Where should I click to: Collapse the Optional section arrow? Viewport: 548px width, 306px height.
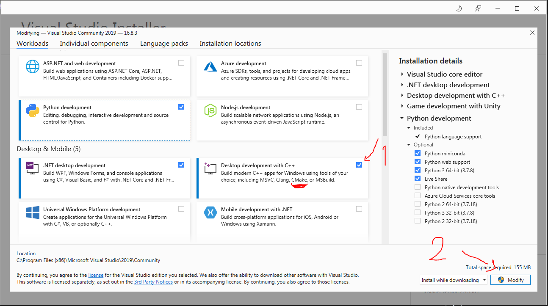409,145
